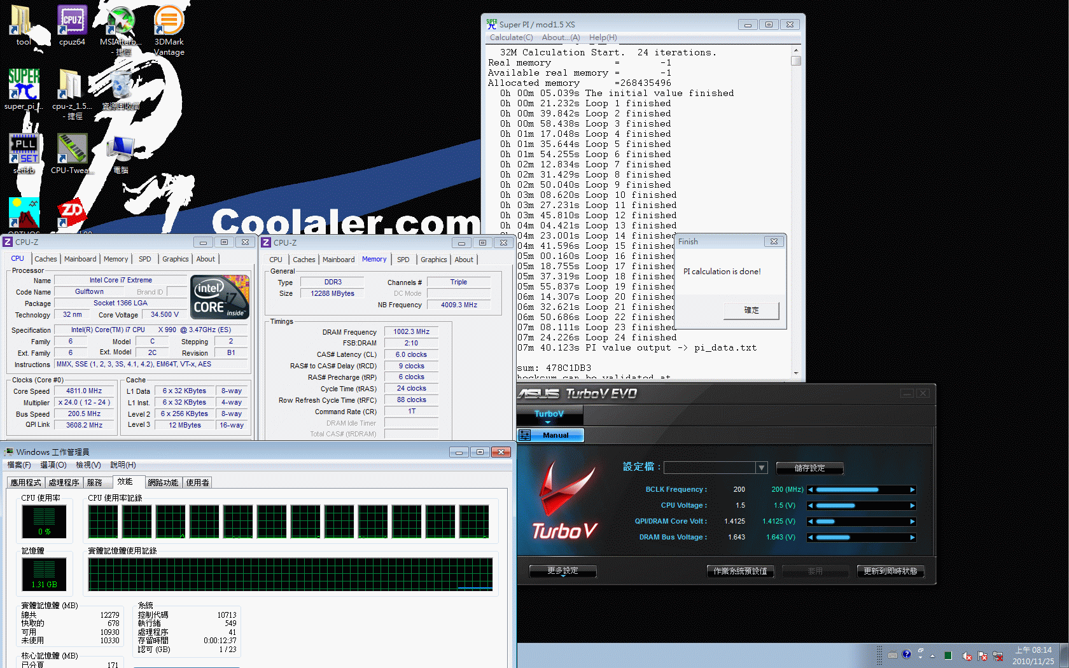Adjust the DRAM Bus Voltage slider
1069x668 pixels.
click(862, 538)
